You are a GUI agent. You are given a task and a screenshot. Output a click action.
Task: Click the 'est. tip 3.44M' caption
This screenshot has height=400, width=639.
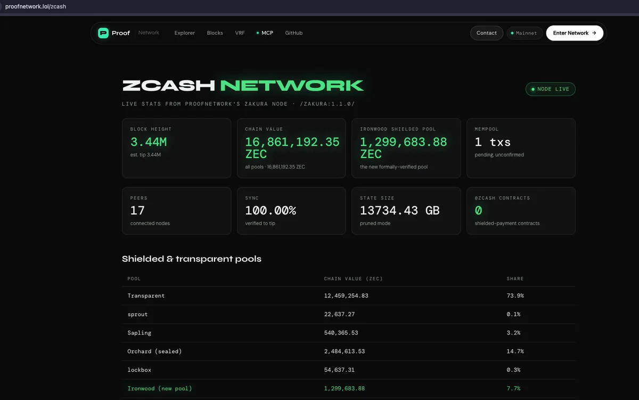145,155
